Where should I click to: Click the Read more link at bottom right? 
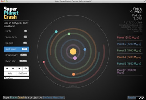click(x=135, y=98)
